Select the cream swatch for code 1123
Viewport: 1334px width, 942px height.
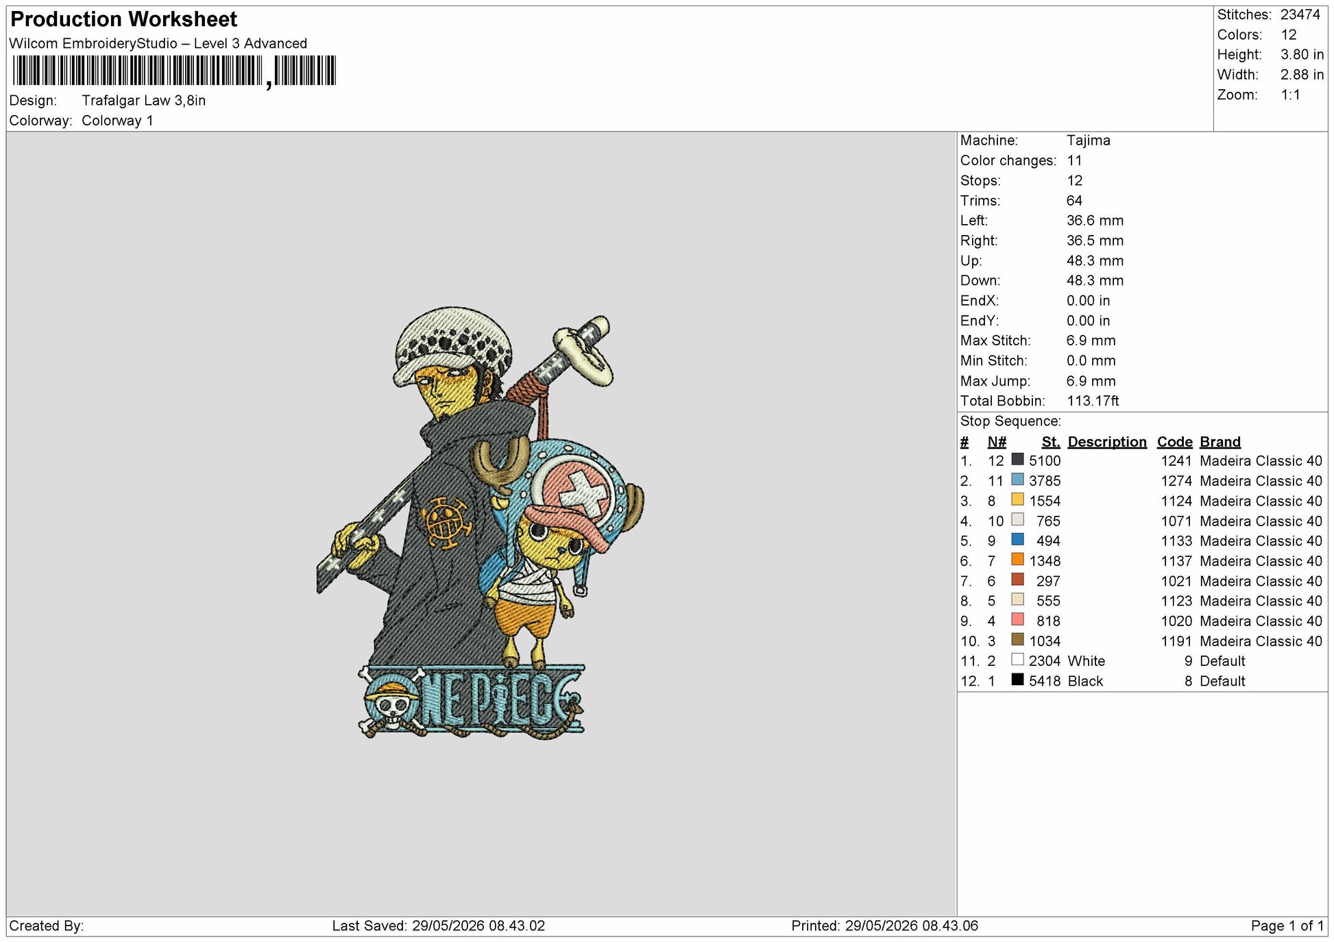pyautogui.click(x=1018, y=599)
